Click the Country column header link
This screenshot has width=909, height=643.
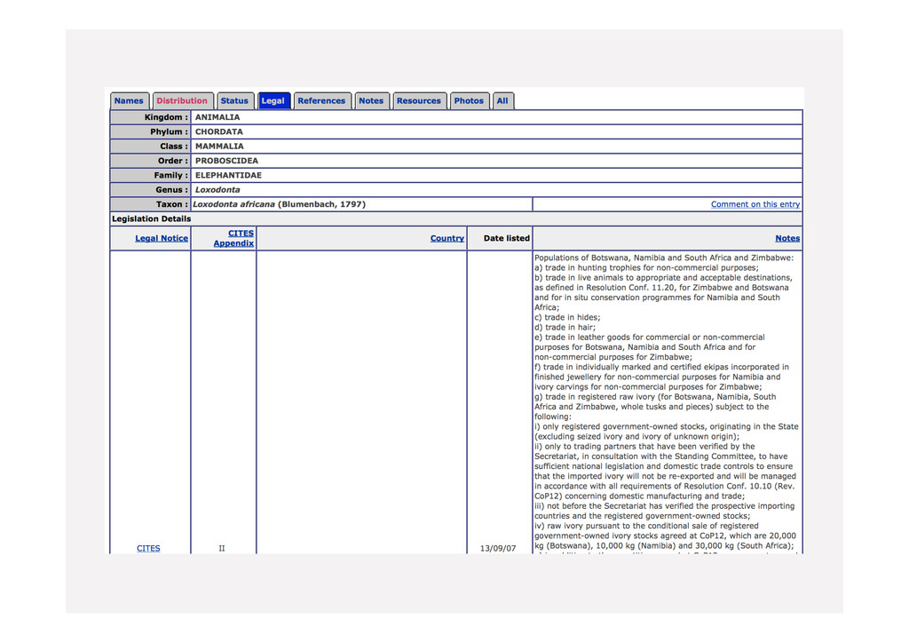(x=447, y=238)
